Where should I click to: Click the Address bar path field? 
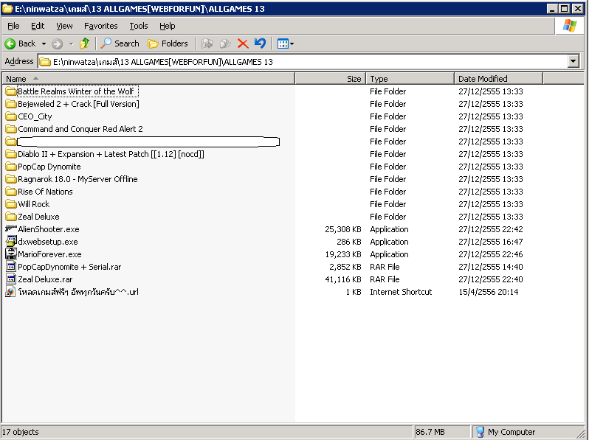(x=303, y=61)
